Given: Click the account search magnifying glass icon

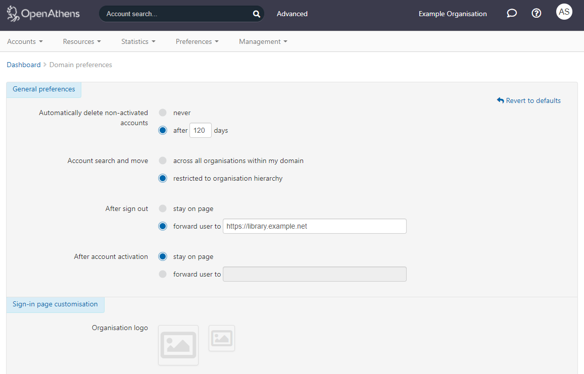Looking at the screenshot, I should point(256,14).
